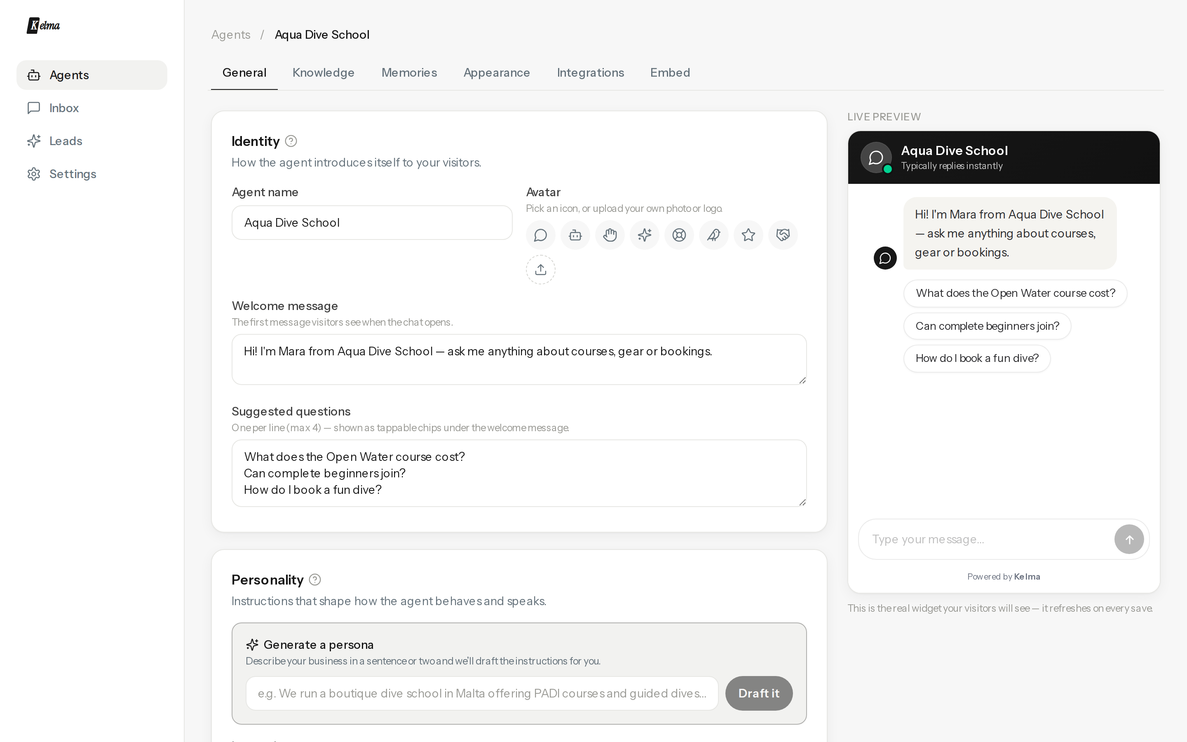
Task: Click the preview header avatar icon
Action: pyautogui.click(x=876, y=157)
